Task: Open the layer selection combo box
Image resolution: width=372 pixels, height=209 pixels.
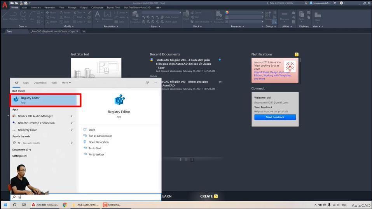Action: tap(161, 12)
